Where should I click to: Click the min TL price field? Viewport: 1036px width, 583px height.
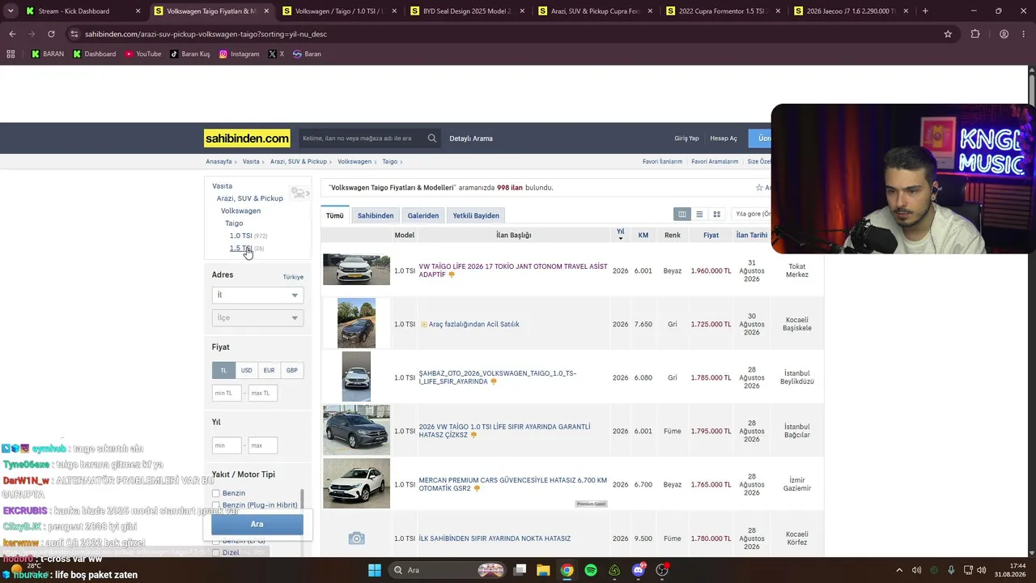[227, 394]
